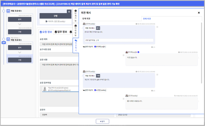
Task: Click the process icon of the lower 개발 프로세스 group
Action: 8,39
